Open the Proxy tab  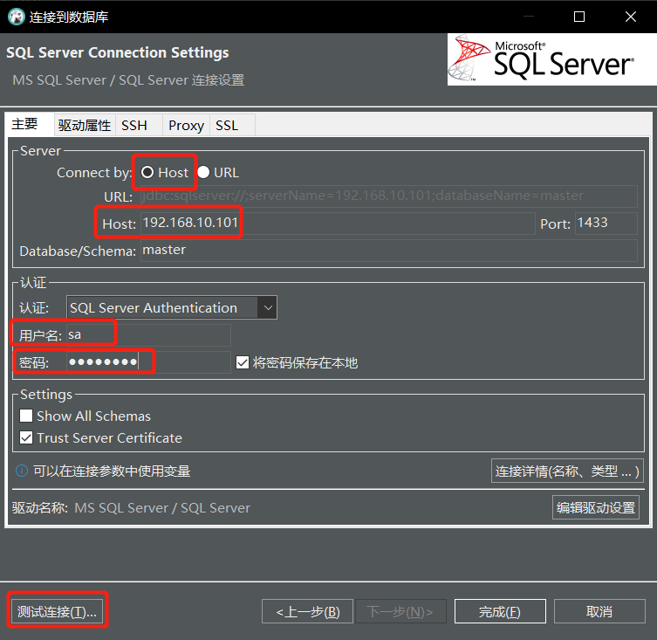point(186,125)
